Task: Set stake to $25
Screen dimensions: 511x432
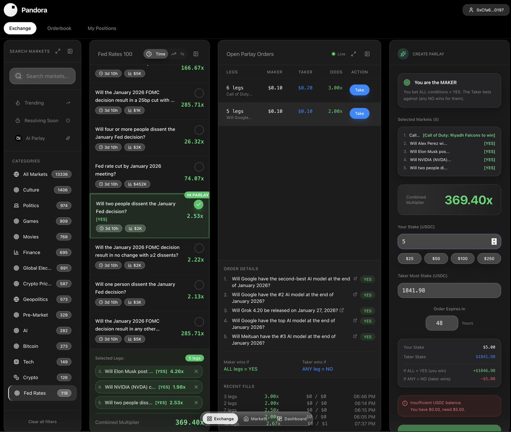Action: click(x=410, y=258)
